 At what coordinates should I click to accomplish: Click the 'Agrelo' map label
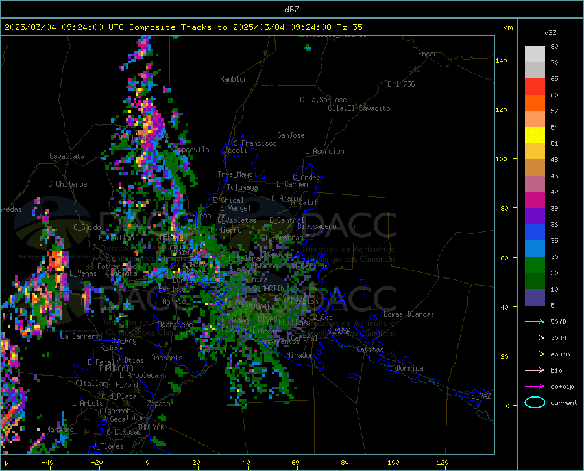pyautogui.click(x=174, y=301)
